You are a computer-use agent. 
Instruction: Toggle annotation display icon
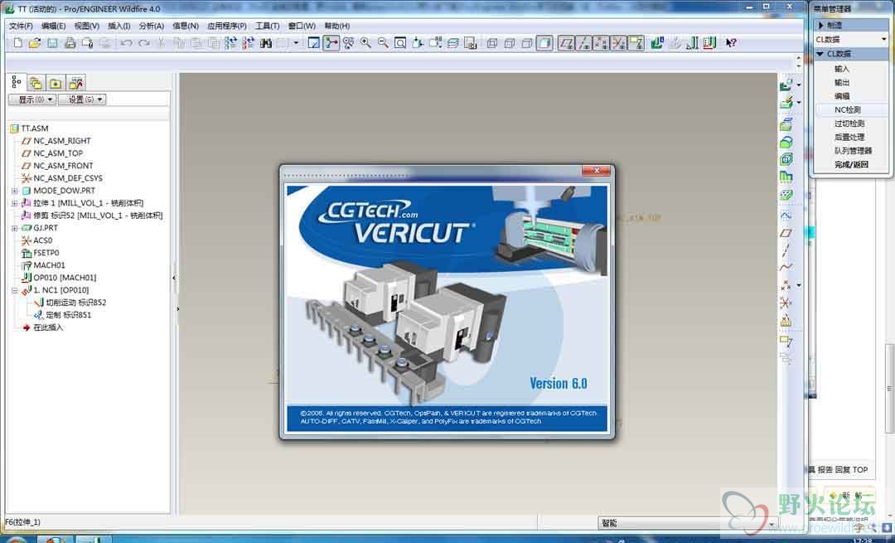[636, 43]
